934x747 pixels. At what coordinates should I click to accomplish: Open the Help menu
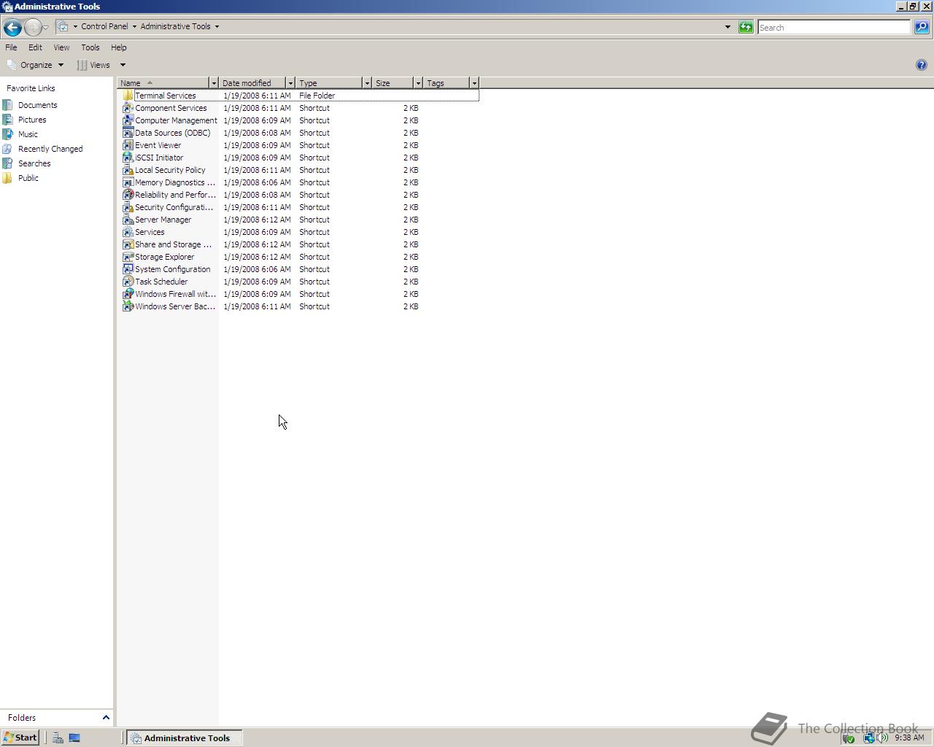tap(119, 47)
